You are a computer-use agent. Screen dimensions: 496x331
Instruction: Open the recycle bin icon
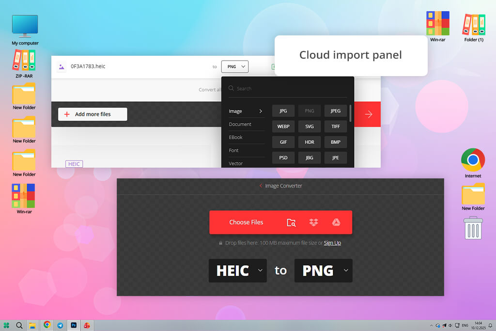473,228
